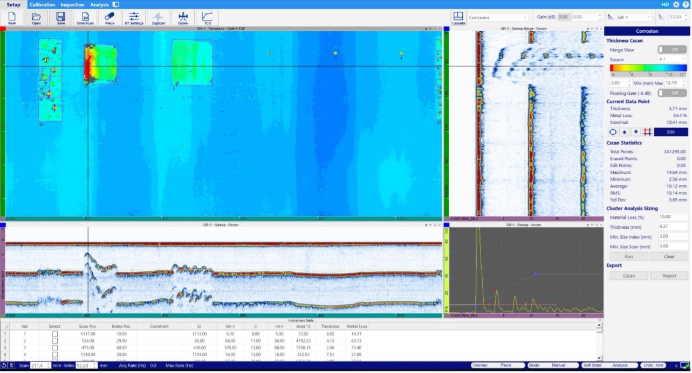Check the Select box for indication 1
692x373 pixels.
point(54,334)
